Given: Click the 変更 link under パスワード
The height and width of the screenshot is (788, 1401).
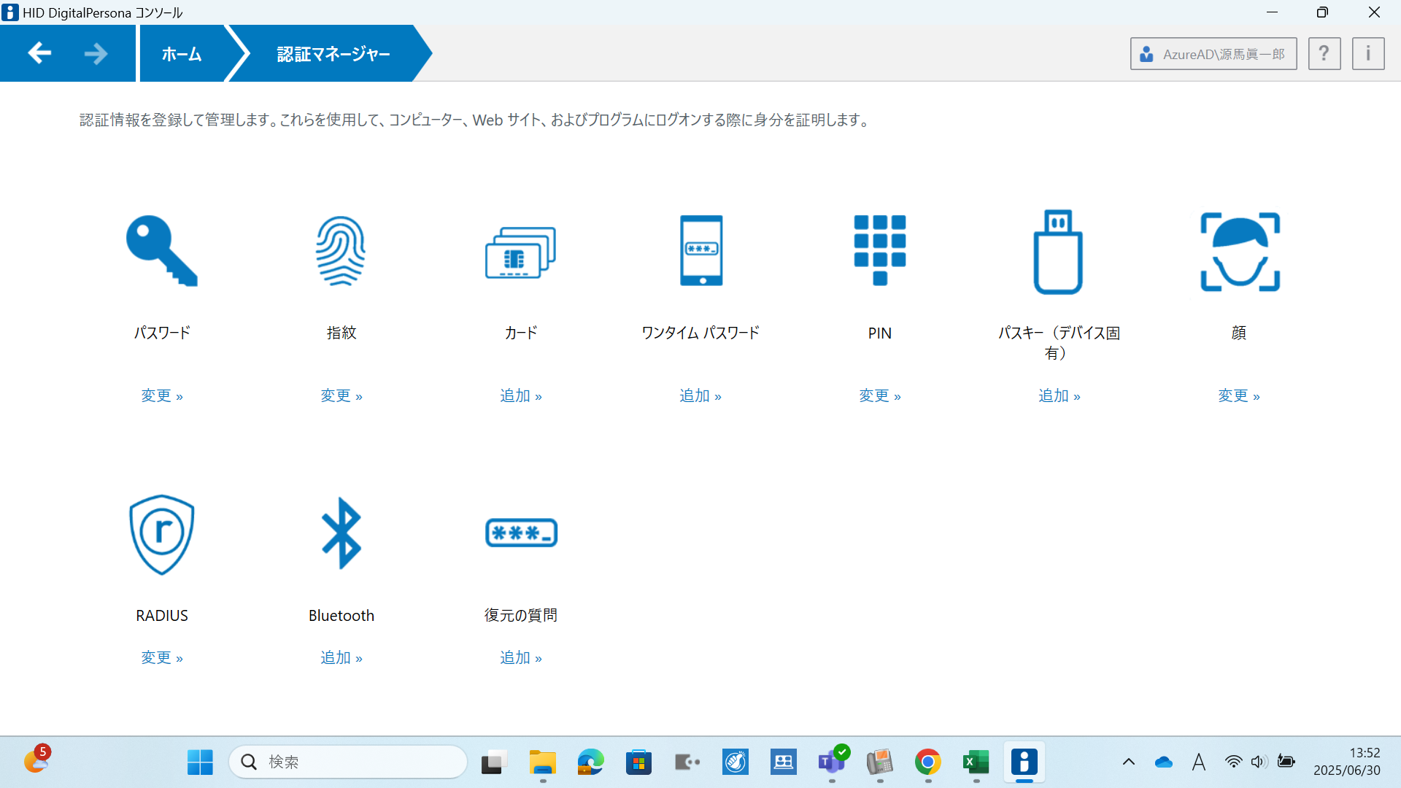Looking at the screenshot, I should (x=161, y=395).
